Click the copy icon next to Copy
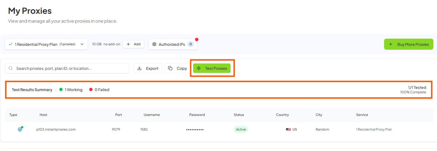 pos(170,68)
